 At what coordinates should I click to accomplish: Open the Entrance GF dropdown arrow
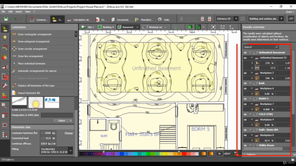(x=236, y=19)
